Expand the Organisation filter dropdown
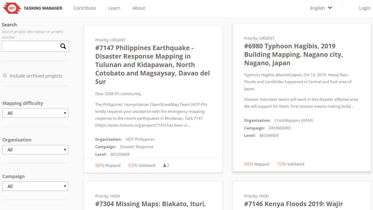This screenshot has width=373, height=210. [x=35, y=150]
